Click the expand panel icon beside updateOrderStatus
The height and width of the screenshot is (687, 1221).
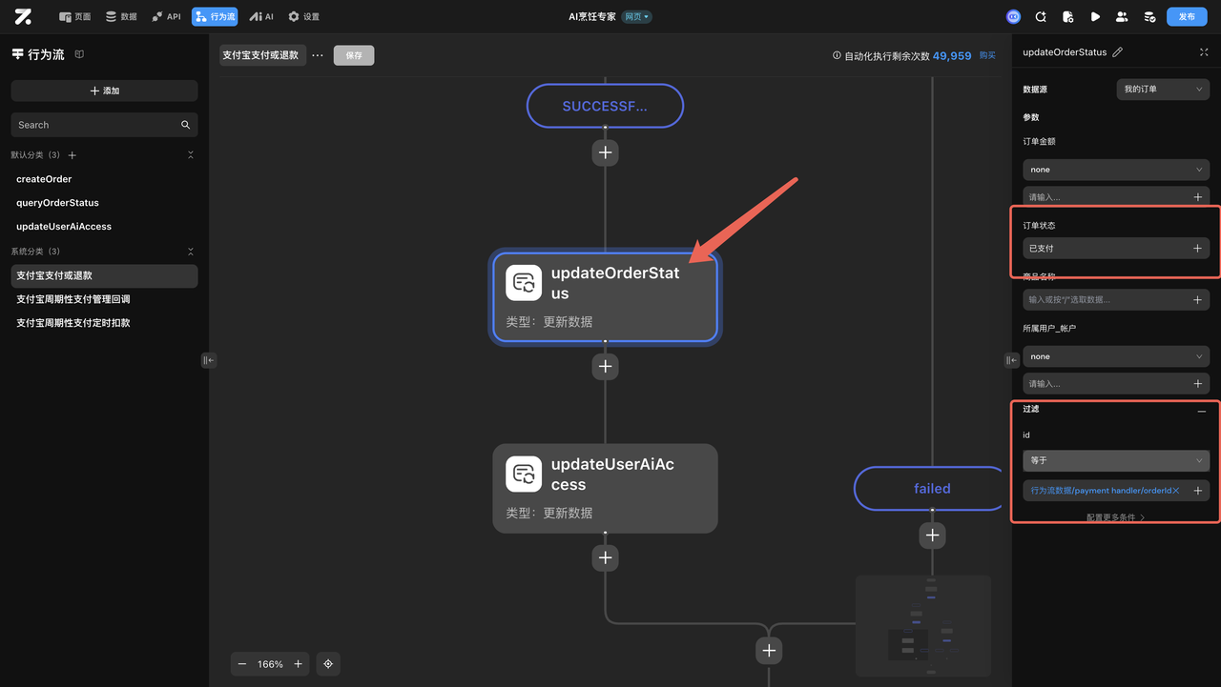[1204, 52]
